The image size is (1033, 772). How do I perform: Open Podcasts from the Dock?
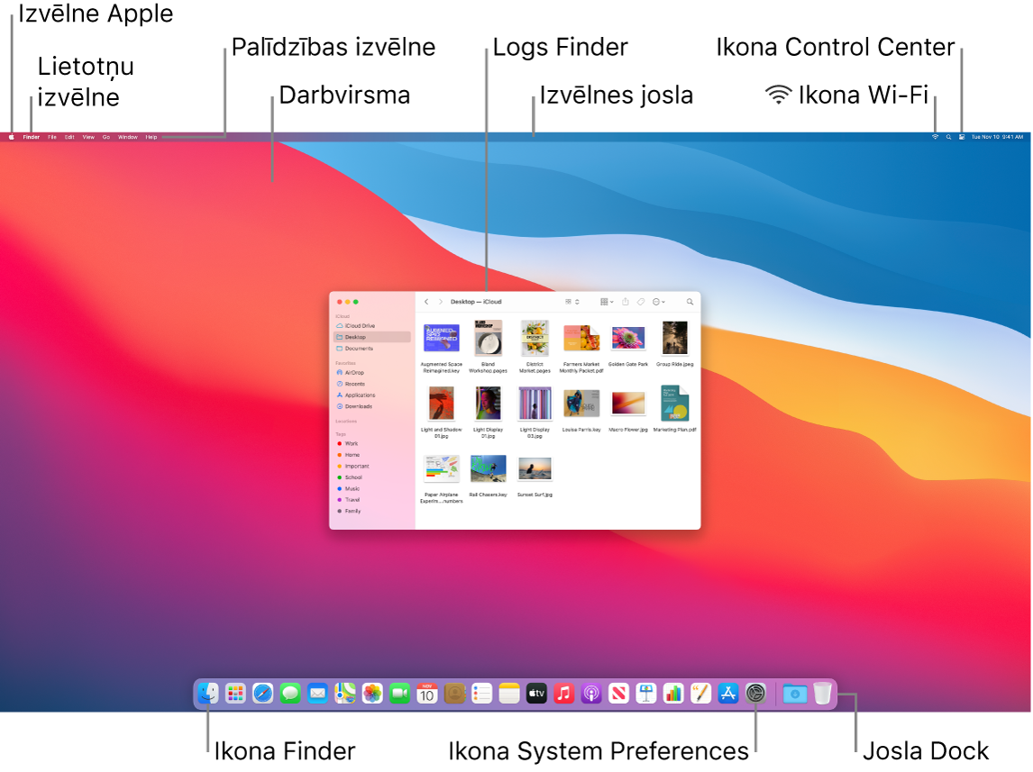click(591, 693)
